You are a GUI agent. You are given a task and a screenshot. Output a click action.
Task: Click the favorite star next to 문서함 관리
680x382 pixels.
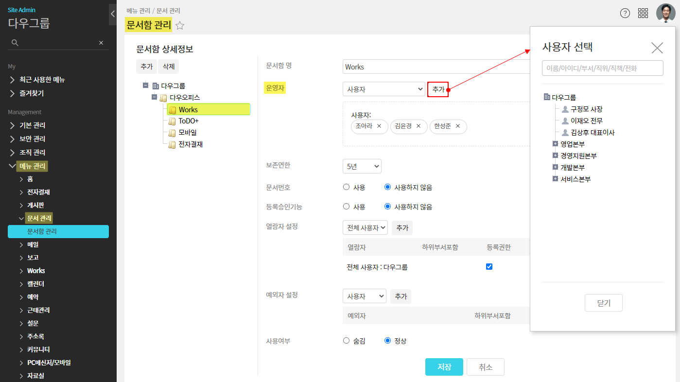[180, 26]
